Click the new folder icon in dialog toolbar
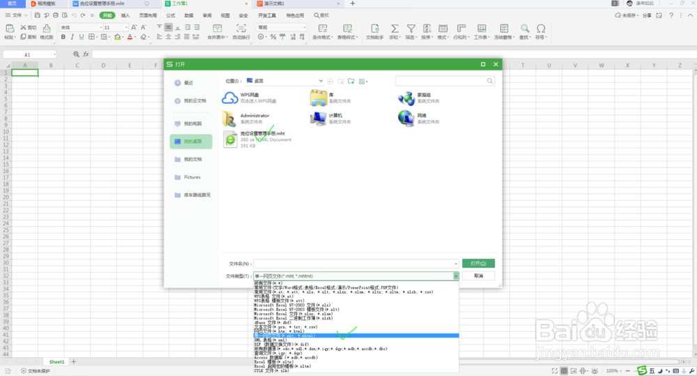 coord(351,82)
